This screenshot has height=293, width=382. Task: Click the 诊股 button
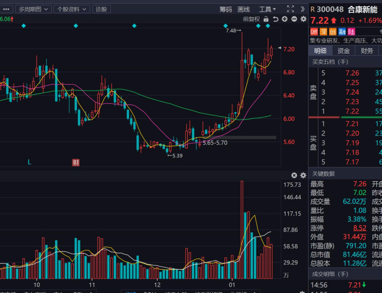click(101, 9)
